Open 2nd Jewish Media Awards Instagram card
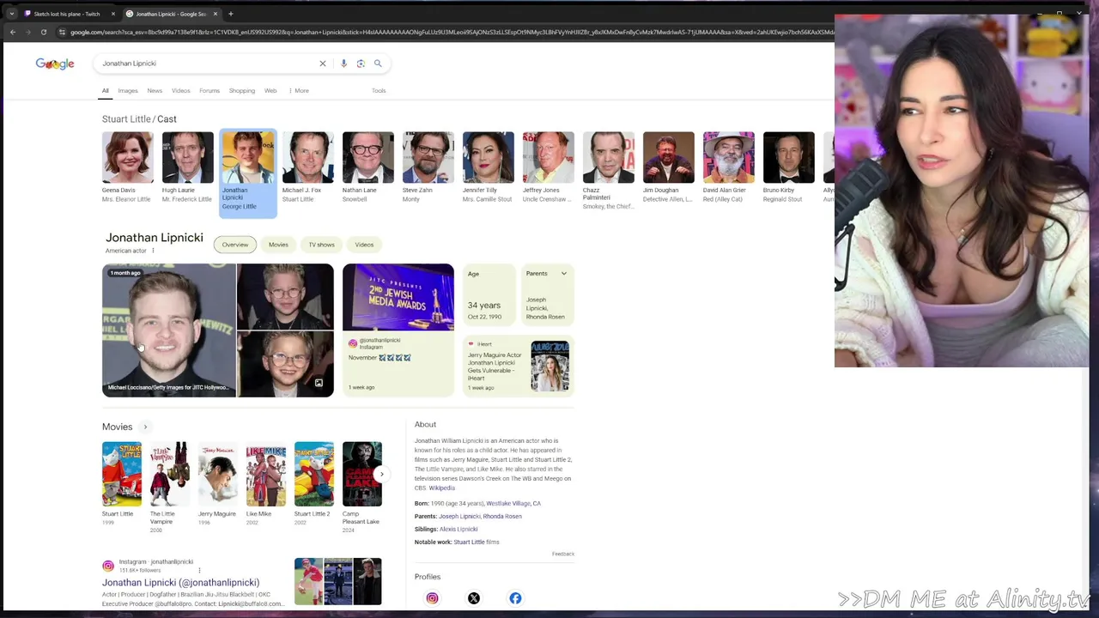This screenshot has height=618, width=1099. click(398, 330)
